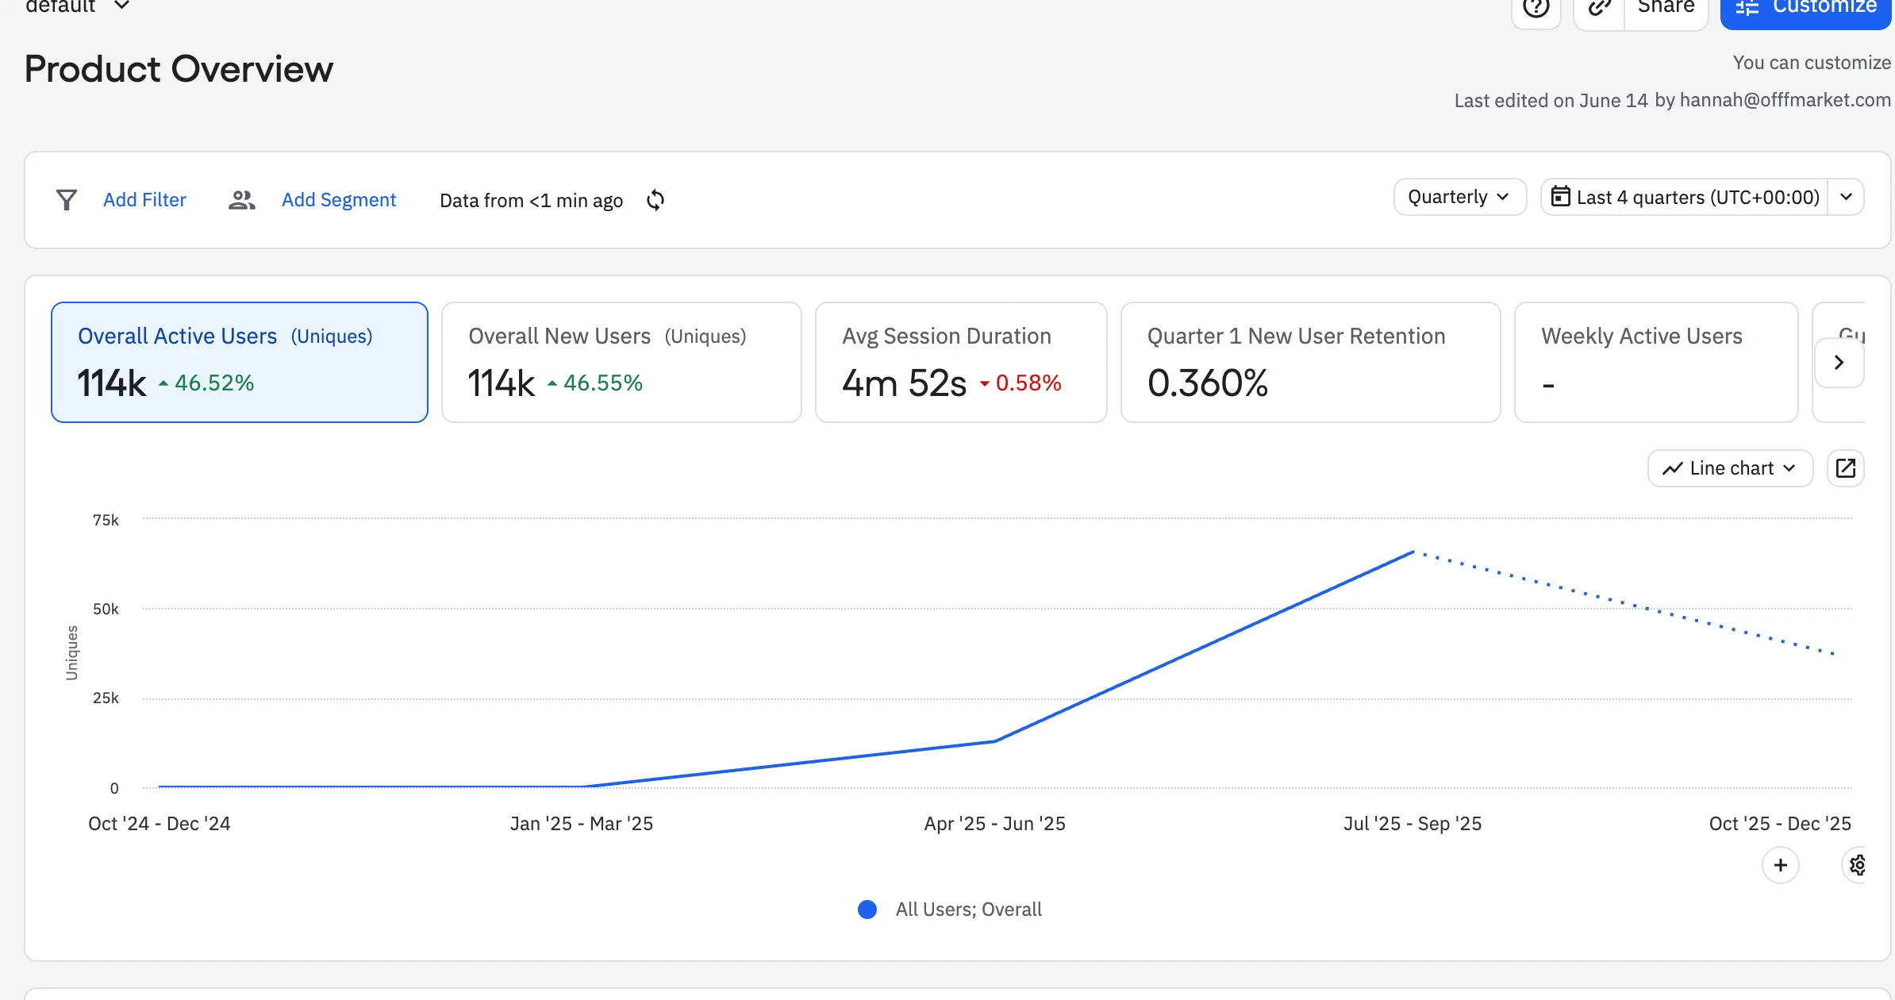Click the Add Filter link
Viewport: 1895px width, 1000px height.
click(144, 200)
